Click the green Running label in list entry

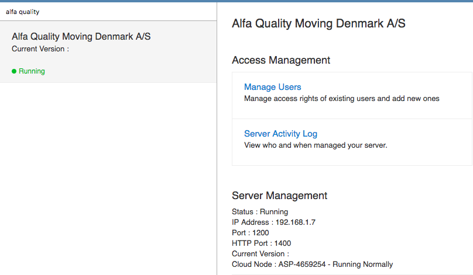point(32,71)
